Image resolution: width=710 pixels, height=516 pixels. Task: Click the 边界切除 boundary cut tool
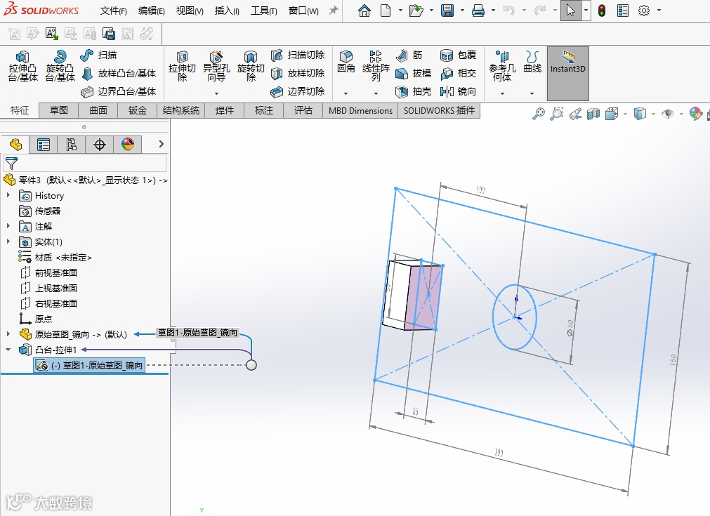298,91
